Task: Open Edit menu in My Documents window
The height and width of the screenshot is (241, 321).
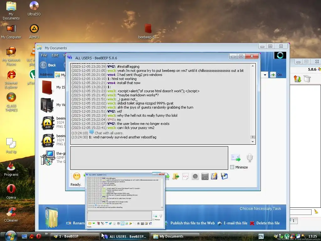Action: pyautogui.click(x=55, y=55)
